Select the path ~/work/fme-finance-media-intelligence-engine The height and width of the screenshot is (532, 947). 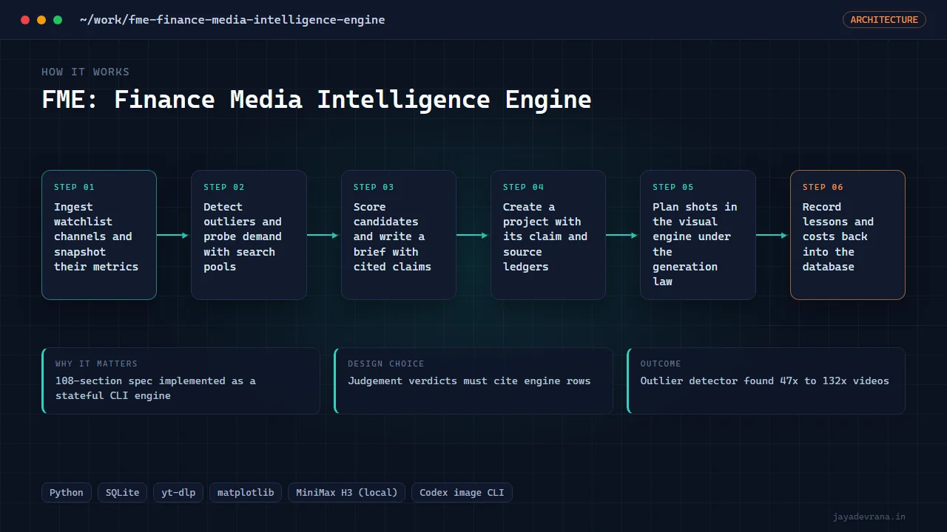(232, 20)
